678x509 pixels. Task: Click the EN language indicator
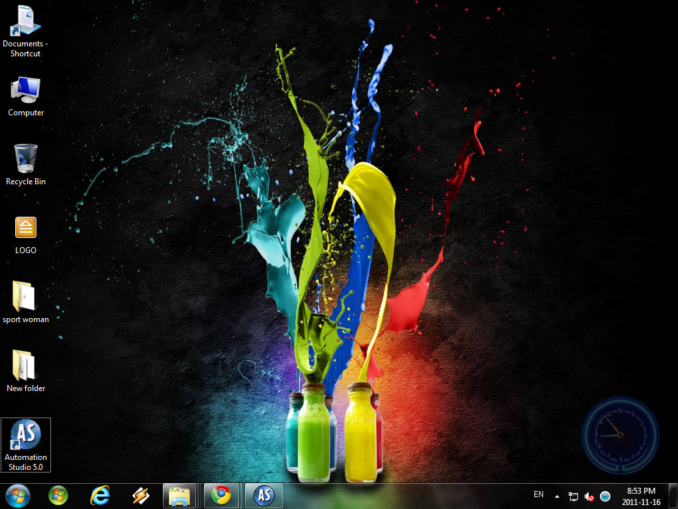(x=538, y=494)
